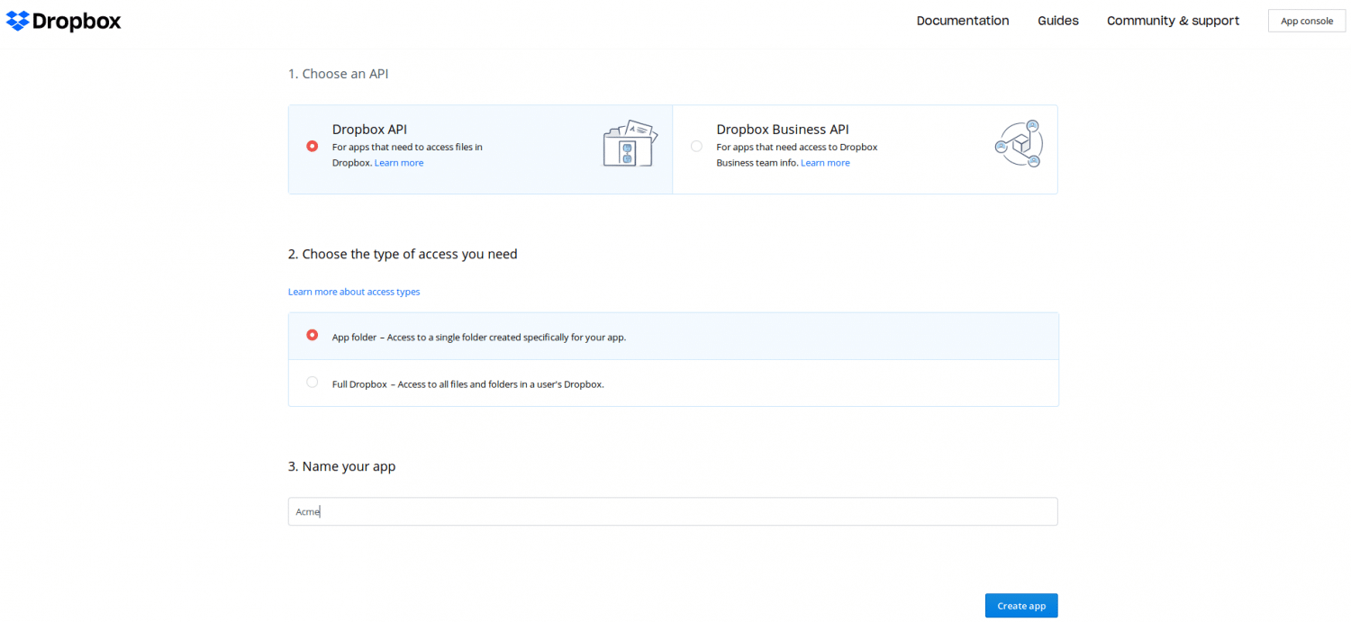Click the Dropbox API heading text
1351x622 pixels.
[x=369, y=130]
